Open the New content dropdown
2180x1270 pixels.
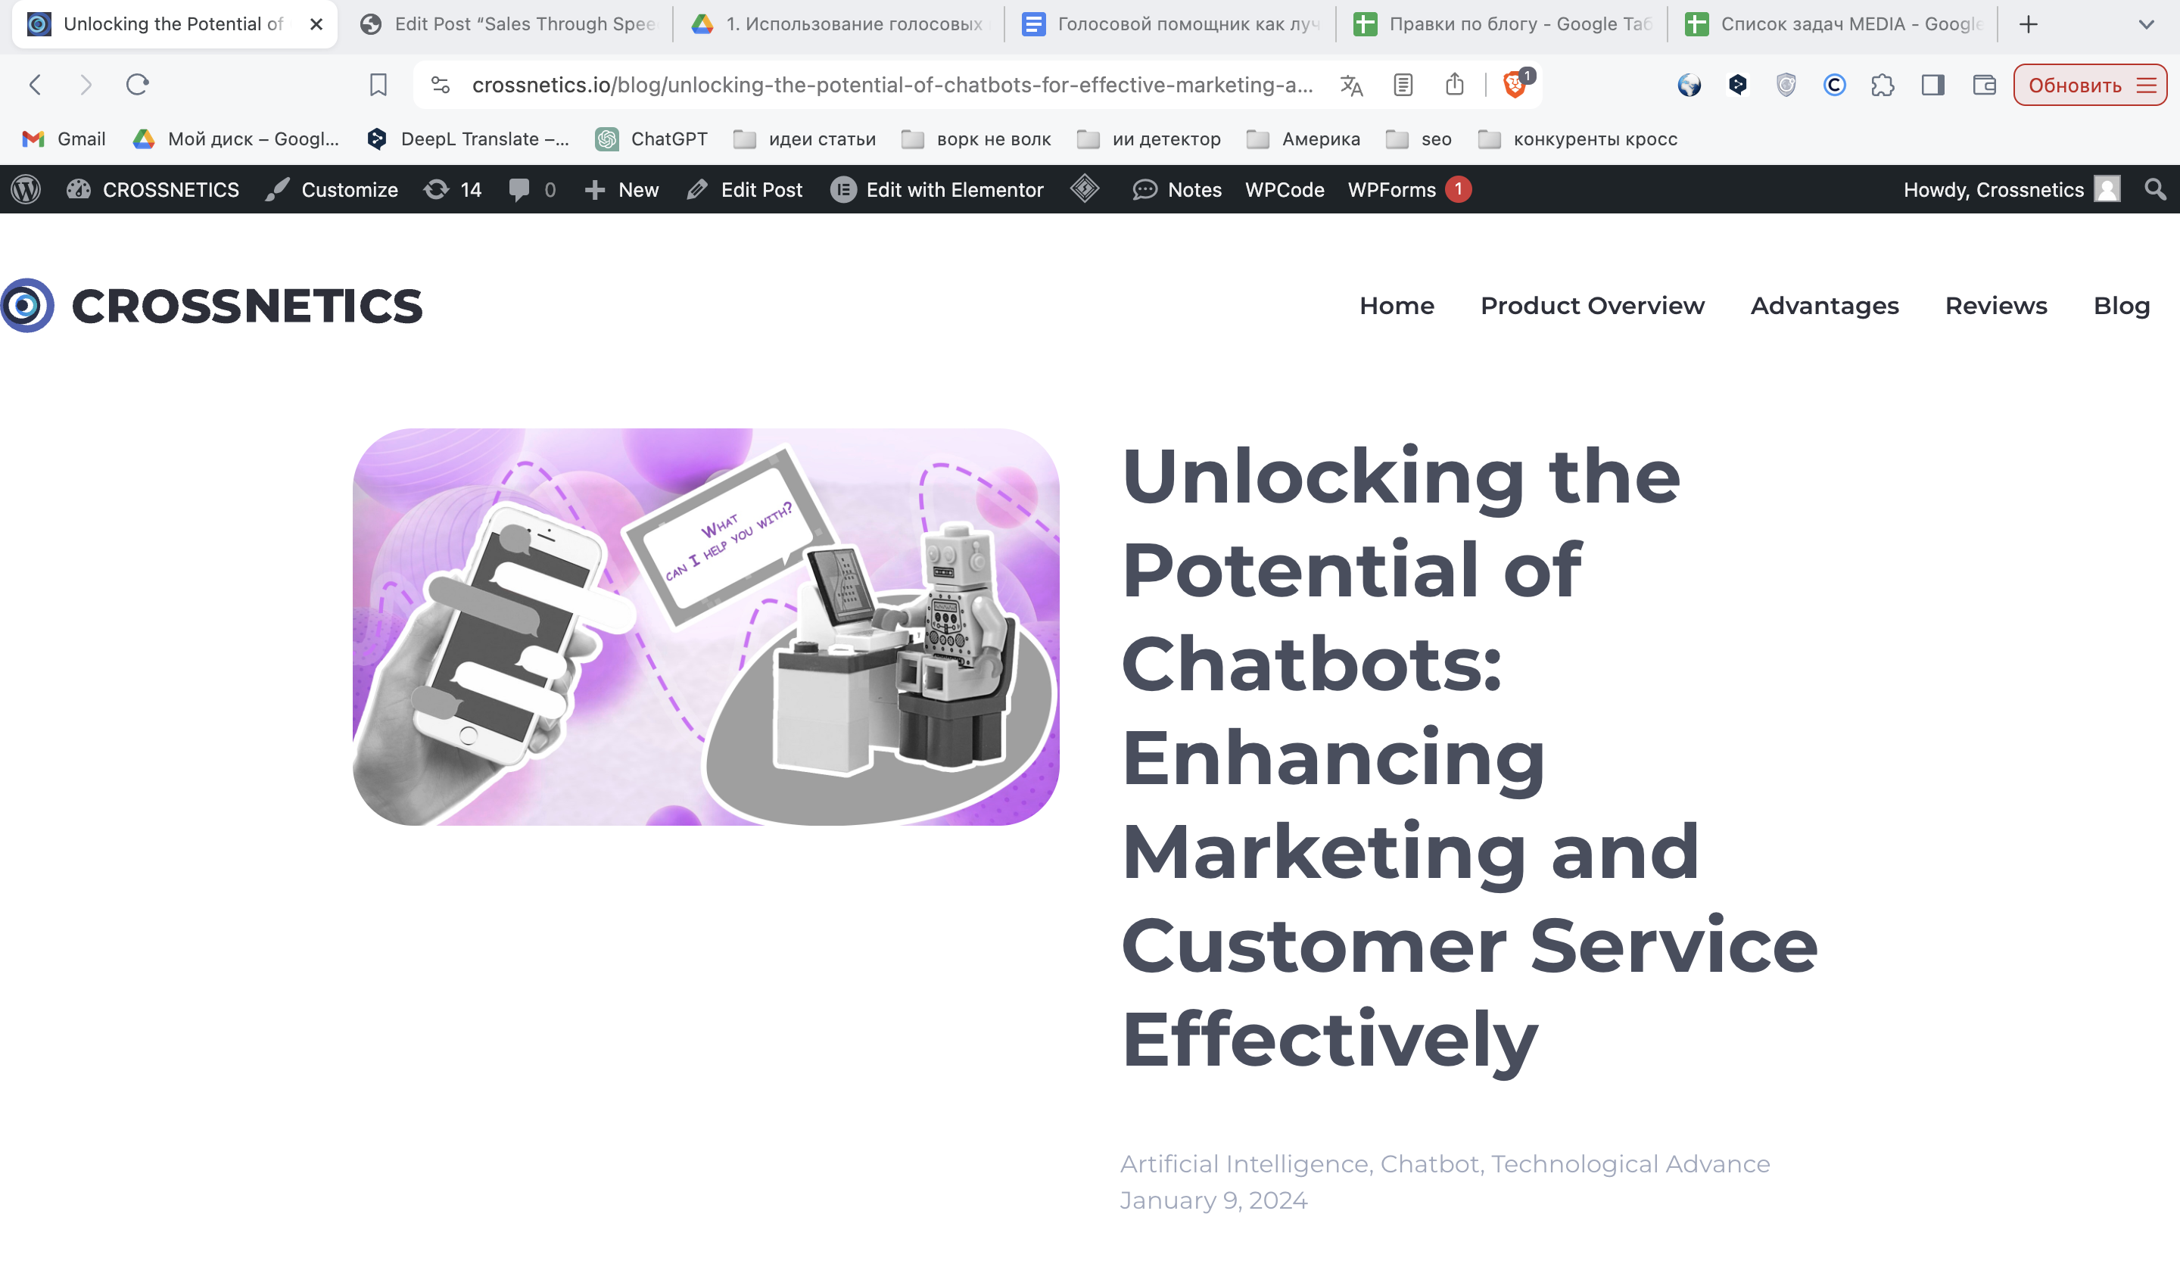point(622,189)
